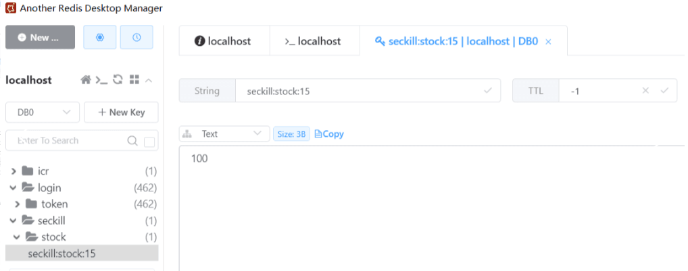Refresh the localhost connection
Screen dimensions: 688x271
coord(118,80)
